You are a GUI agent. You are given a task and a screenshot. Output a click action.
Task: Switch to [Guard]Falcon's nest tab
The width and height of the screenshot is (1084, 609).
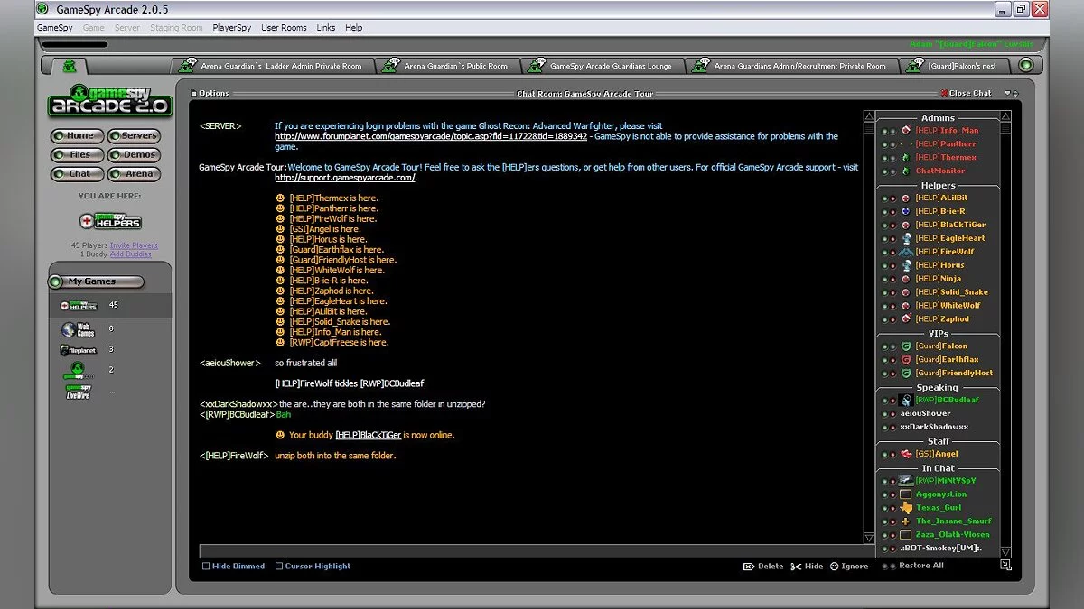tap(954, 66)
